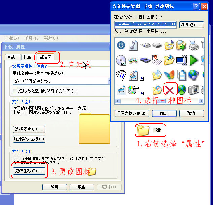Pick the printer icon

[x=194, y=45]
